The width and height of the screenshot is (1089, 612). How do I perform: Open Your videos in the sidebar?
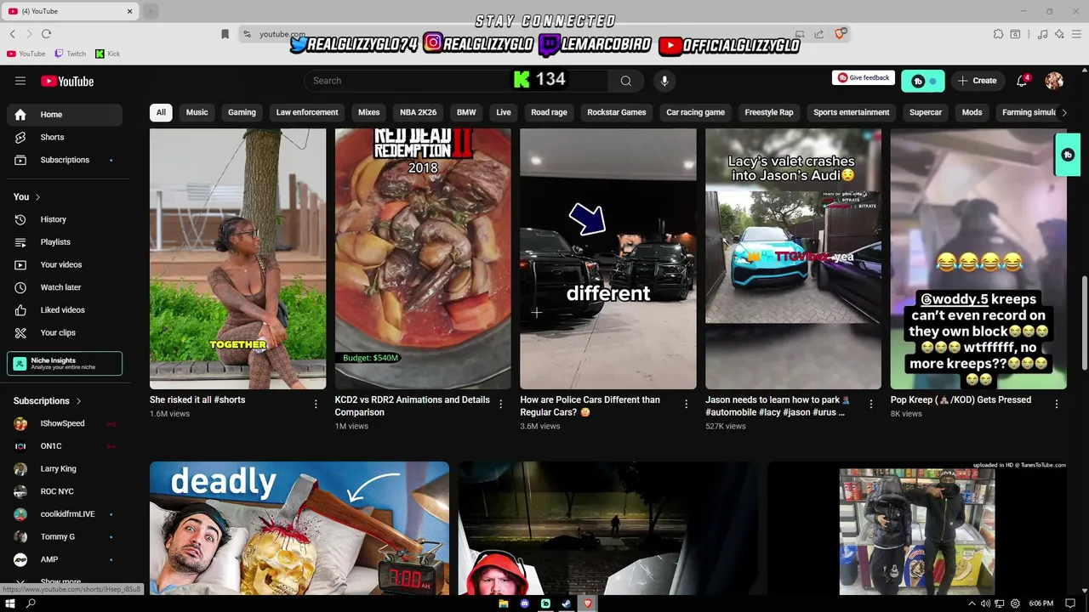tap(65, 264)
